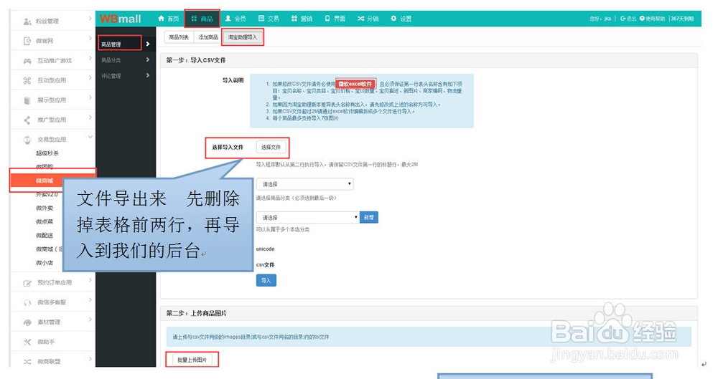Click the 选择文件 button
The height and width of the screenshot is (379, 718).
click(271, 147)
